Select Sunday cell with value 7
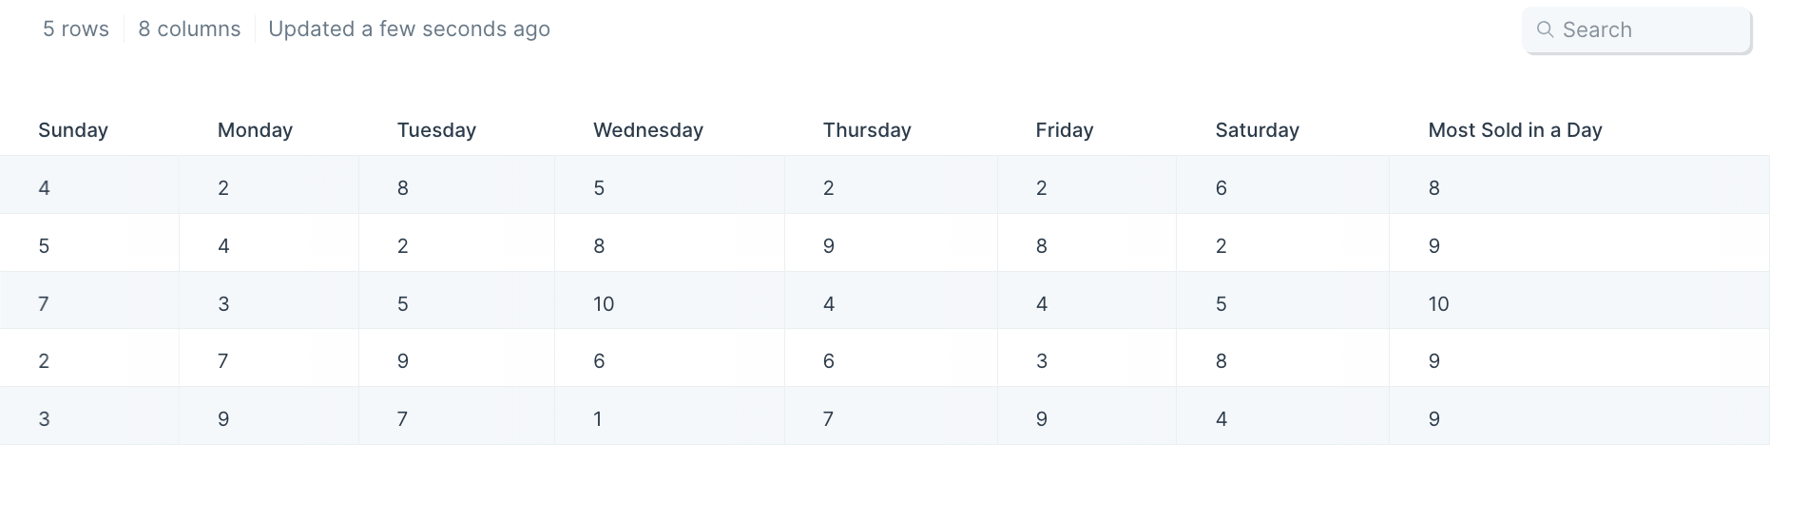 (89, 304)
